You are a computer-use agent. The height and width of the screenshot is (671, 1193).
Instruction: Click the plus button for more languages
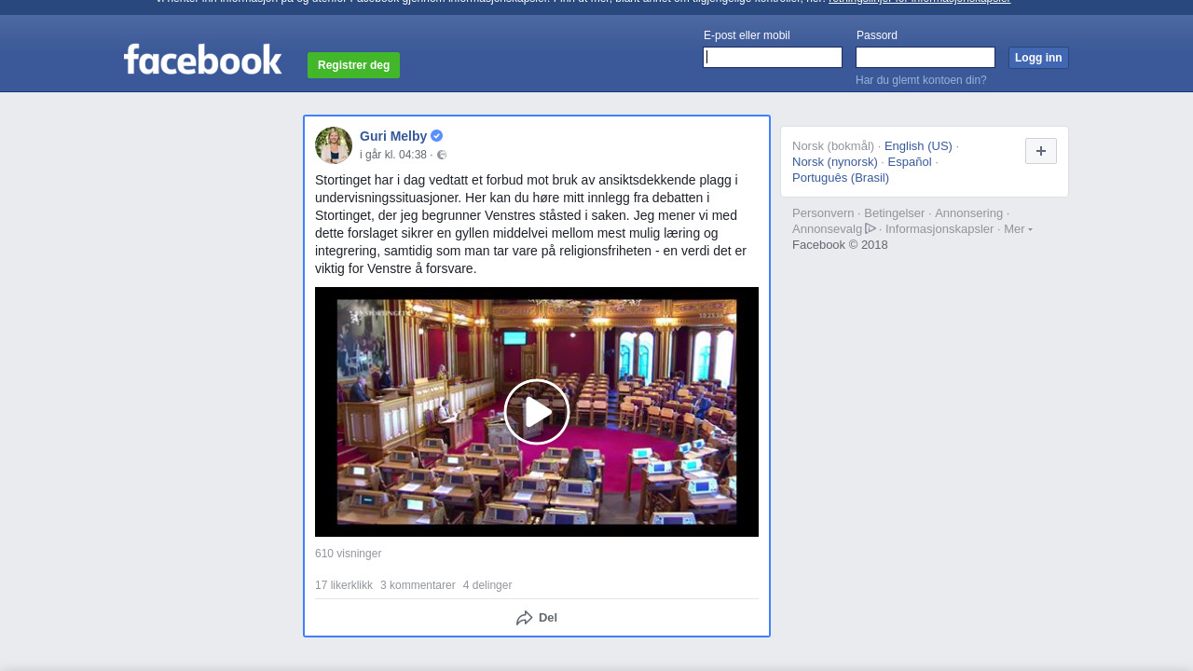tap(1041, 151)
